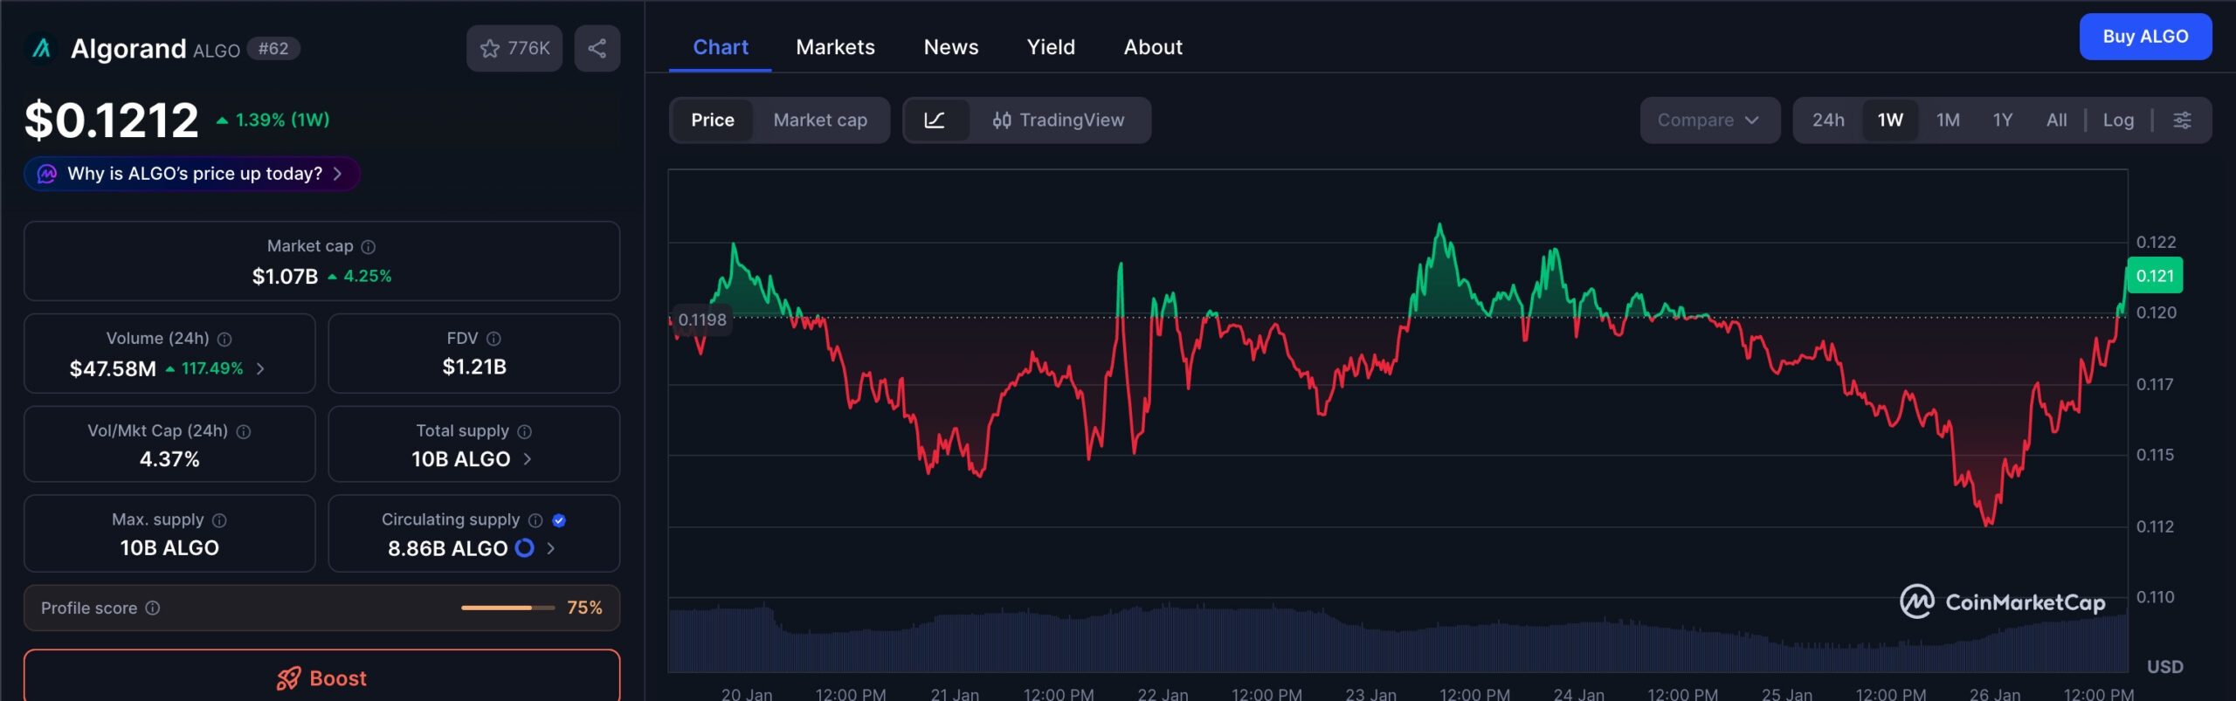Select the line chart icon view

[935, 120]
